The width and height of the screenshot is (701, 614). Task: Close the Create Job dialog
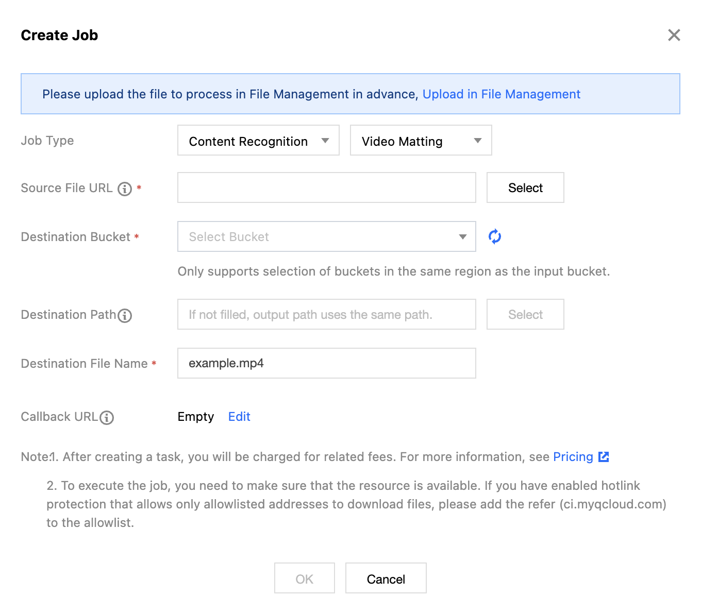674,35
